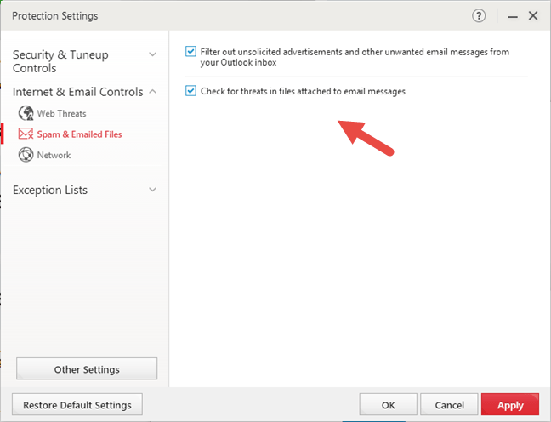
Task: Expand the Exception Lists chevron
Action: point(152,190)
